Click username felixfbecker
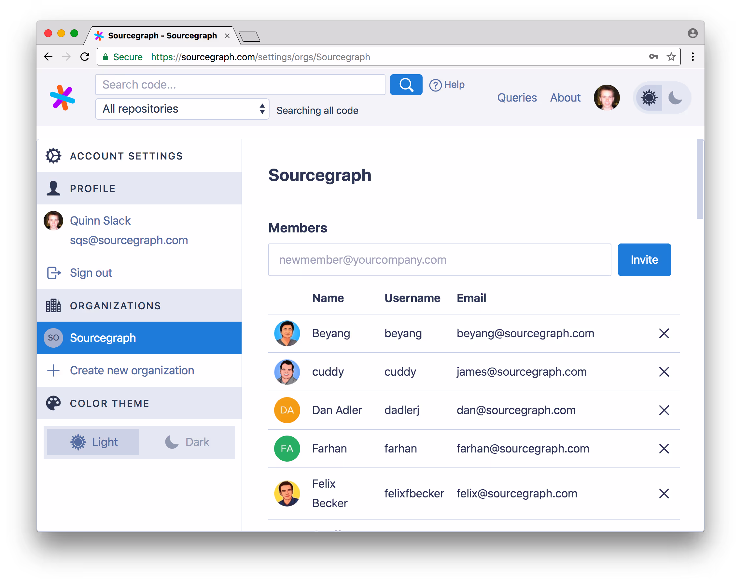The width and height of the screenshot is (741, 584). coord(414,494)
